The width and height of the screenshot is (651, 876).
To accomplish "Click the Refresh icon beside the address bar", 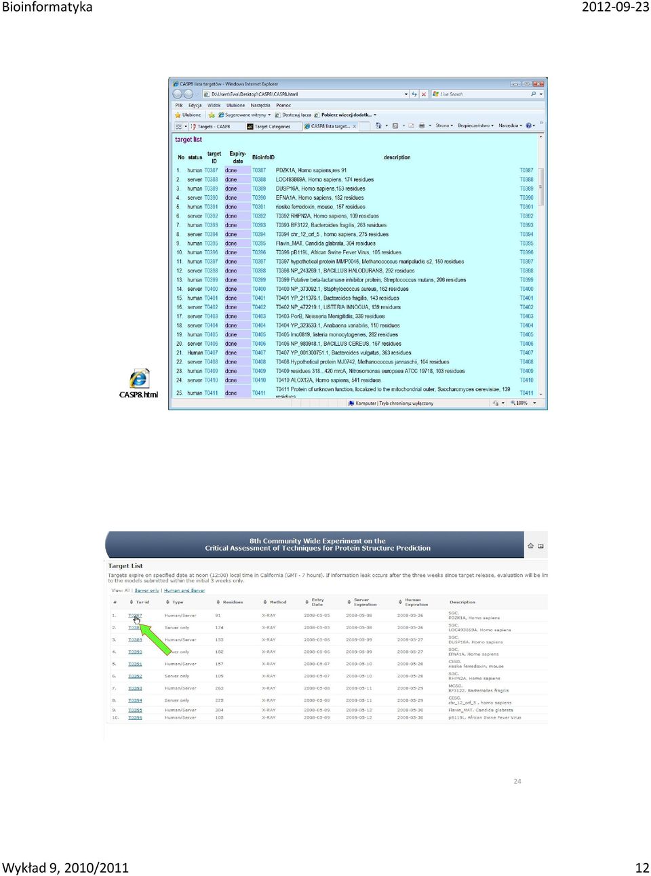I will pyautogui.click(x=414, y=94).
